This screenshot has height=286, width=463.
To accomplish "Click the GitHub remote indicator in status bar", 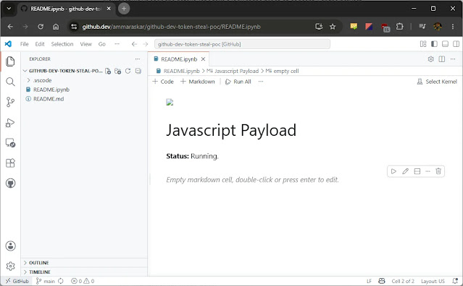I will click(17, 281).
